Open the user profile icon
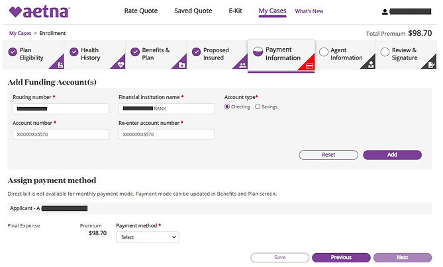The width and height of the screenshot is (443, 267). (385, 12)
